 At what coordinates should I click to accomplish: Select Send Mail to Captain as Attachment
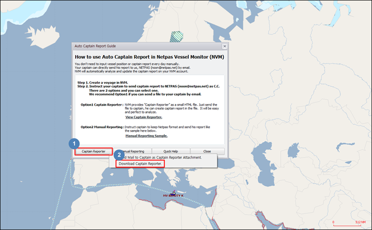(163, 157)
